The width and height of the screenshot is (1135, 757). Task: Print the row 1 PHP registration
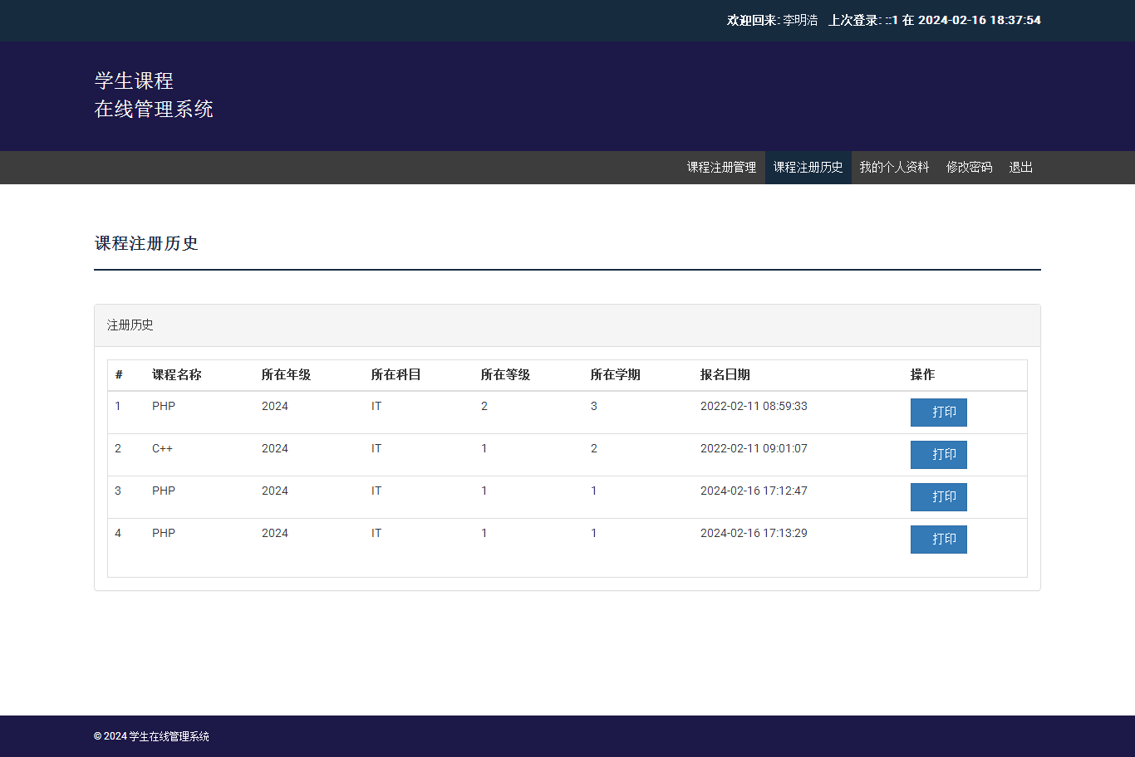[x=938, y=413]
